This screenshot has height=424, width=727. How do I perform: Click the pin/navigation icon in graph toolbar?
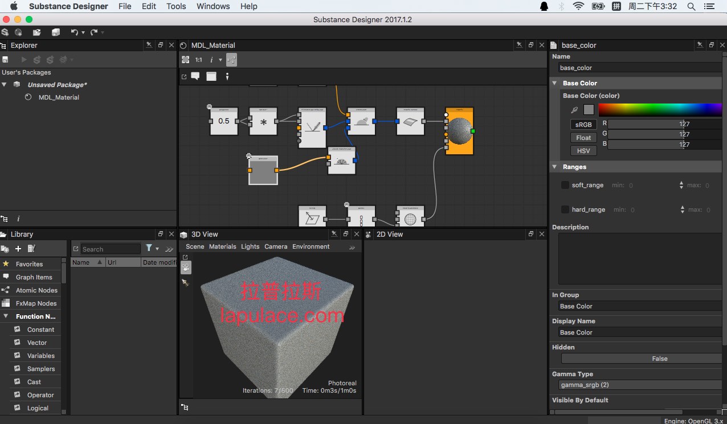point(227,76)
